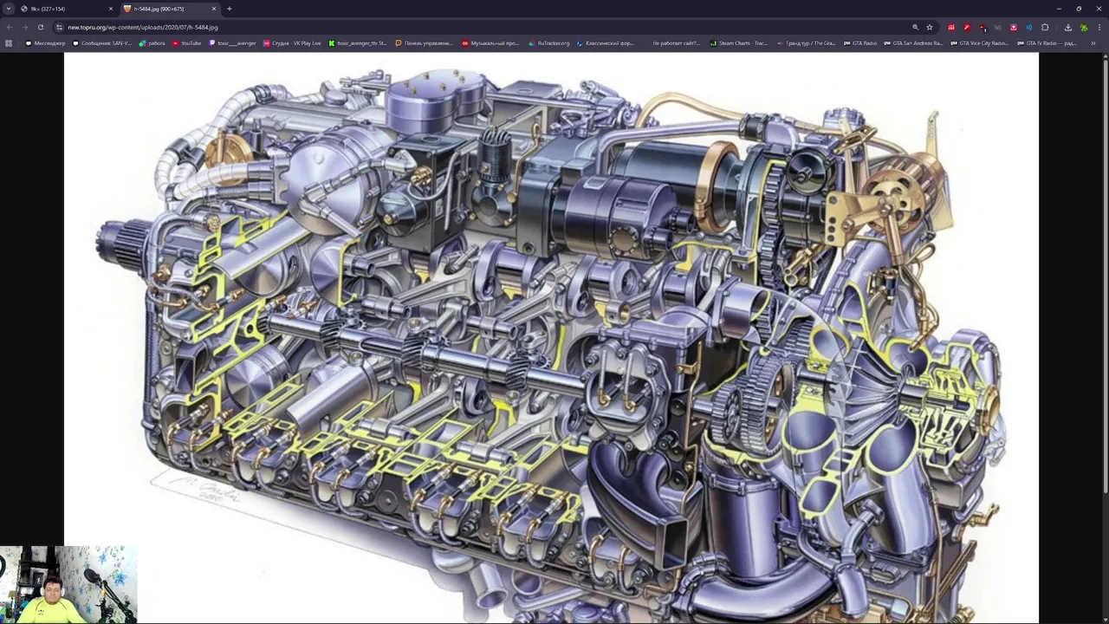Viewport: 1109px width, 624px height.
Task: Open the pink pocket-style extension icon
Action: coord(1014,27)
